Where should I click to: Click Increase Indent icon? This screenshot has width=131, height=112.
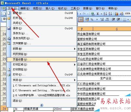(118, 19)
